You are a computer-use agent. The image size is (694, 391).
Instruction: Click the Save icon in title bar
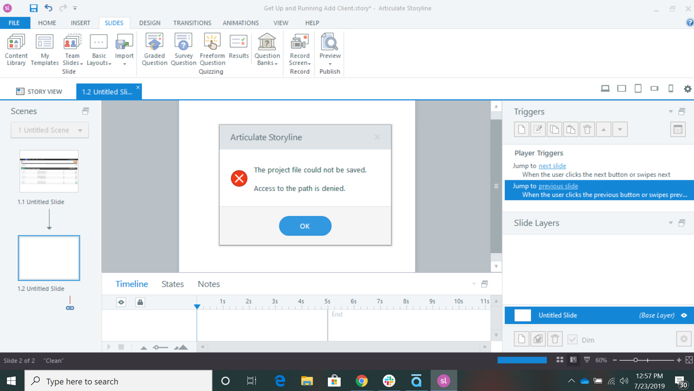click(34, 8)
